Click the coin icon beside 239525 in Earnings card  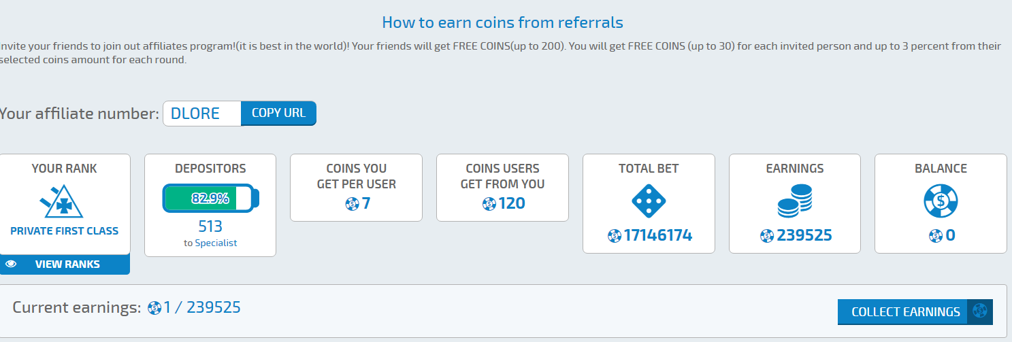click(766, 236)
